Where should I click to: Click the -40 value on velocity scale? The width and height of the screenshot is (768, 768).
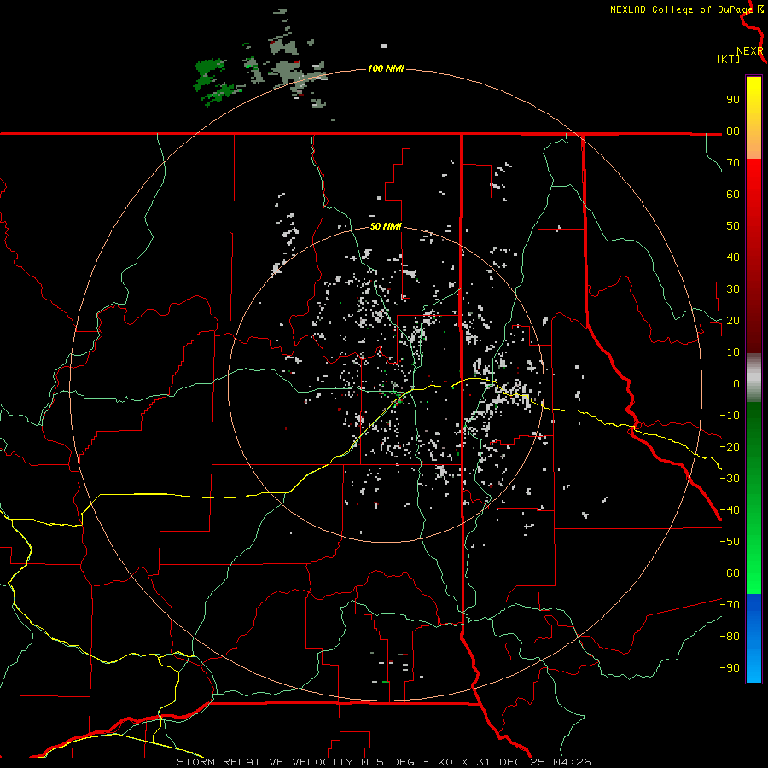click(x=730, y=510)
